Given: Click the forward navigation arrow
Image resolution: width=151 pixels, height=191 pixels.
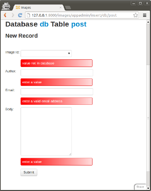Looking at the screenshot, I should point(13,15).
